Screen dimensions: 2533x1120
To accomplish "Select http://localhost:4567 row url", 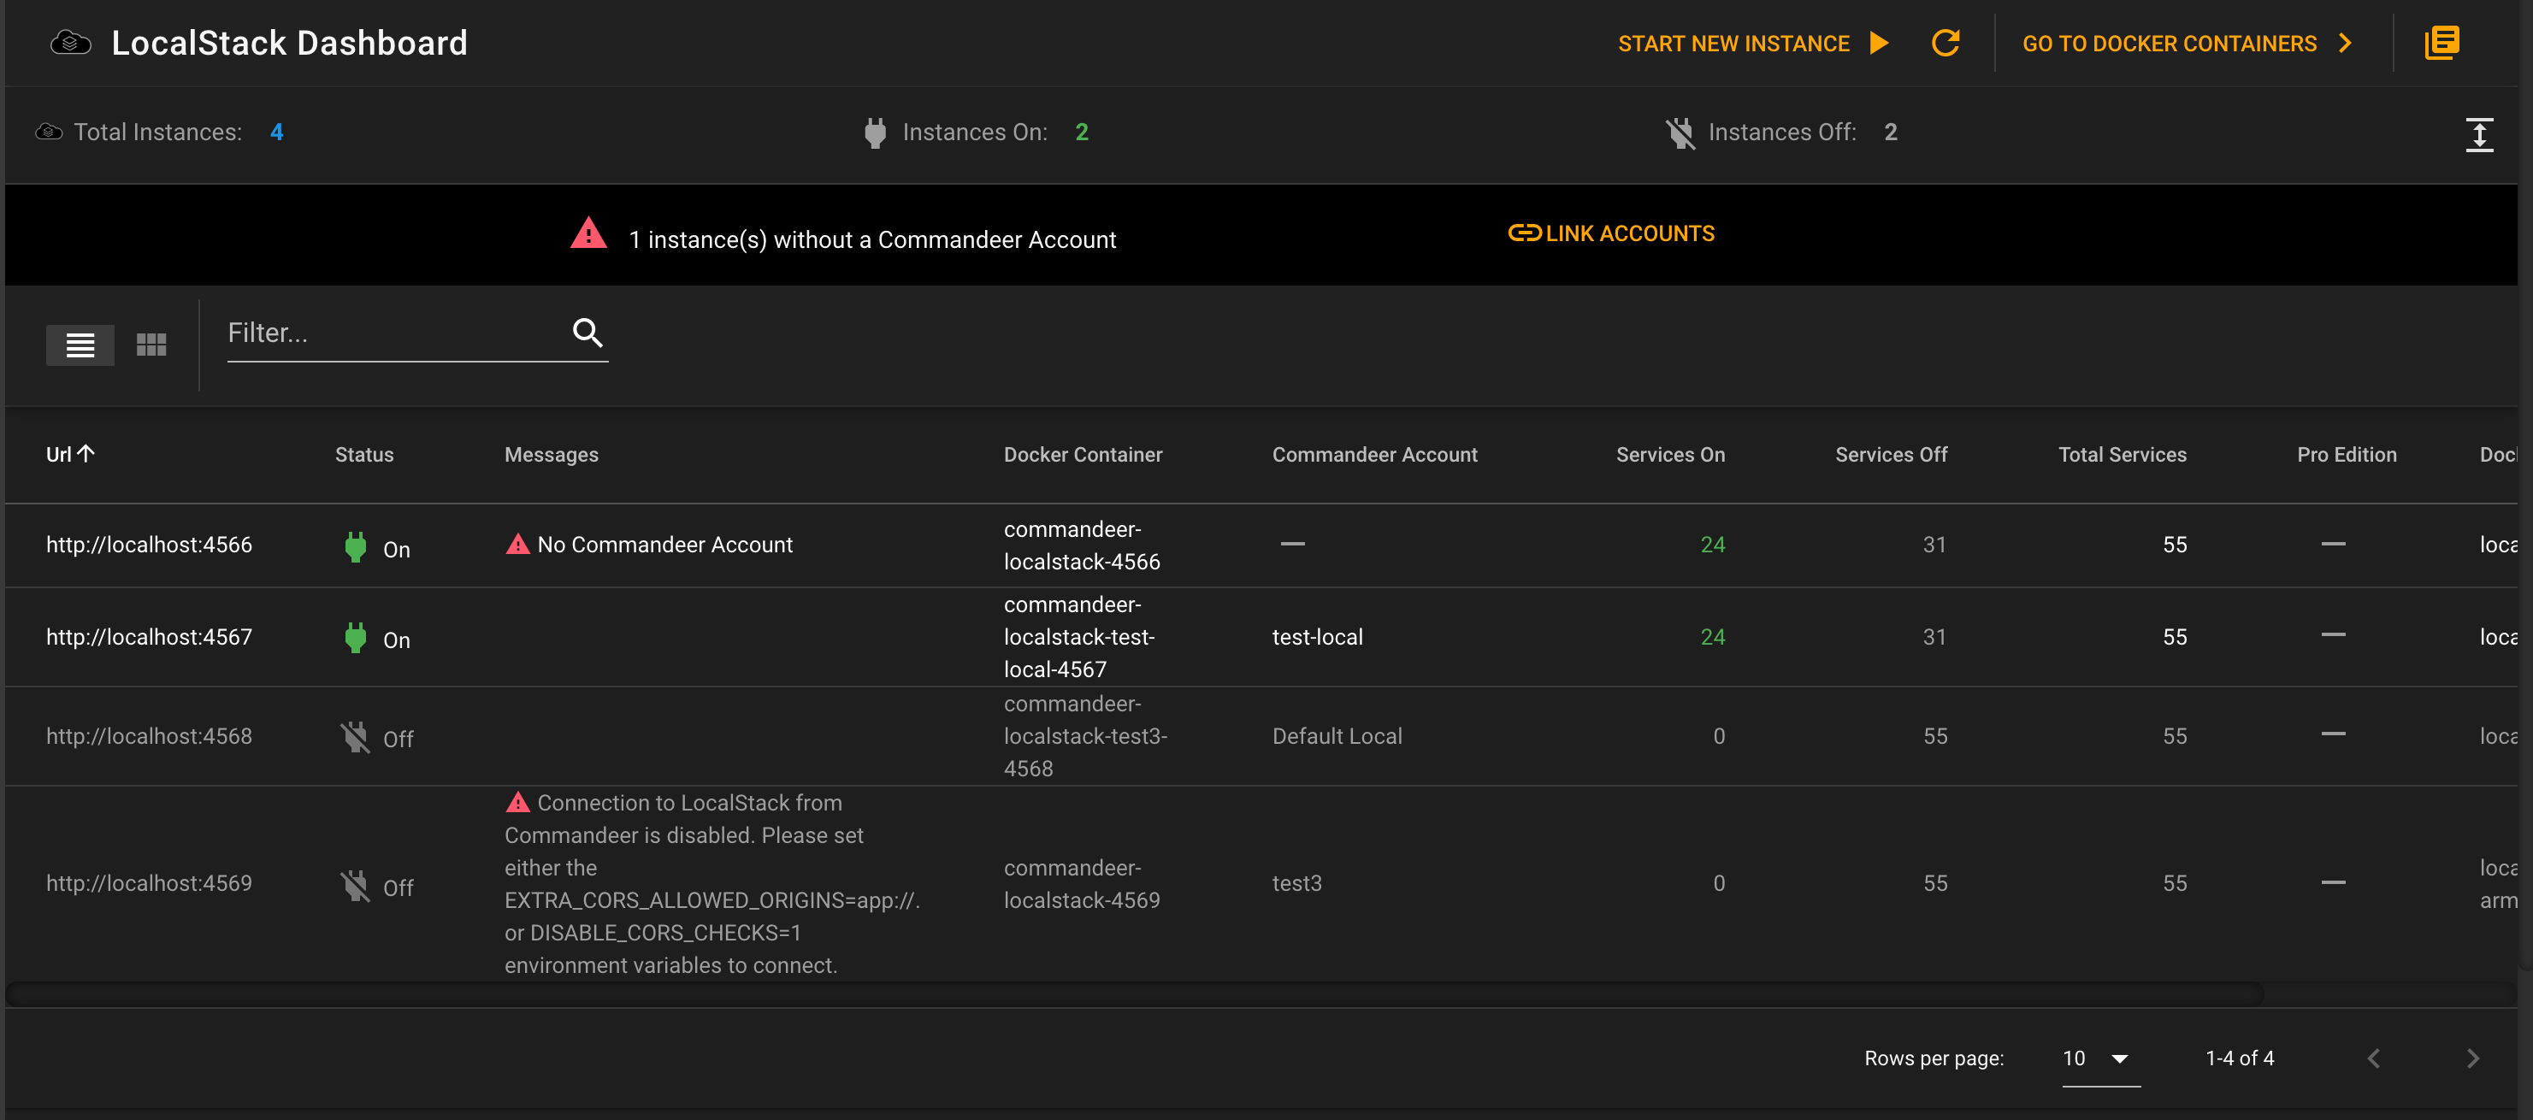I will (x=150, y=636).
